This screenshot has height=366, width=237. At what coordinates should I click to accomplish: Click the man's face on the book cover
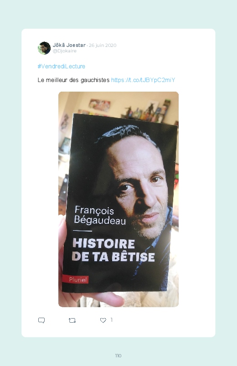tap(140, 187)
